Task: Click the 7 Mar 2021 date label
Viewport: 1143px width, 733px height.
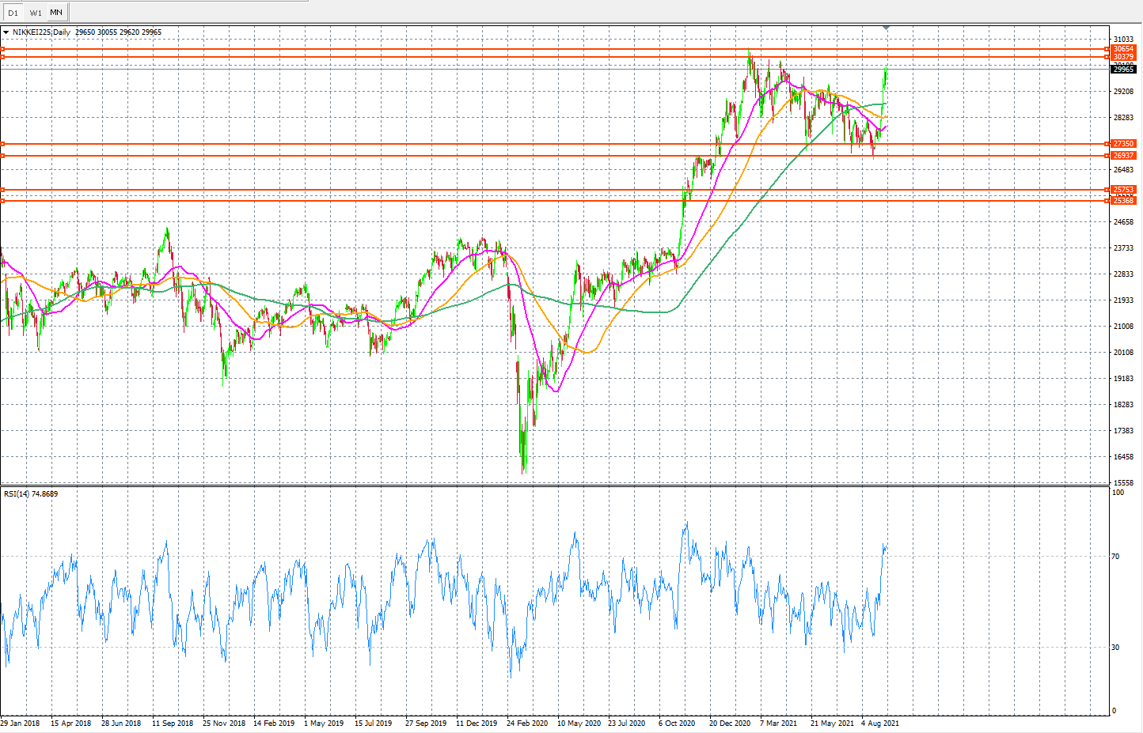Action: pyautogui.click(x=779, y=723)
